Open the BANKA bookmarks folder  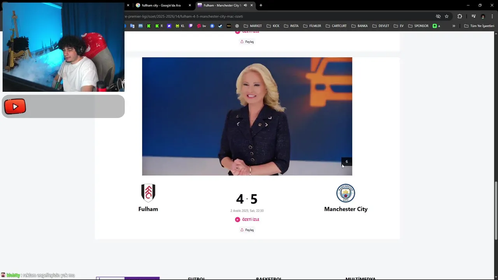pos(359,26)
